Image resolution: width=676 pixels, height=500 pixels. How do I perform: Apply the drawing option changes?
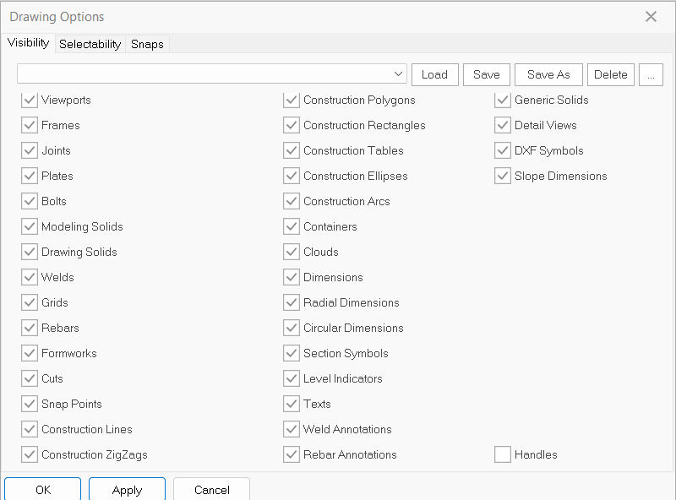[127, 489]
